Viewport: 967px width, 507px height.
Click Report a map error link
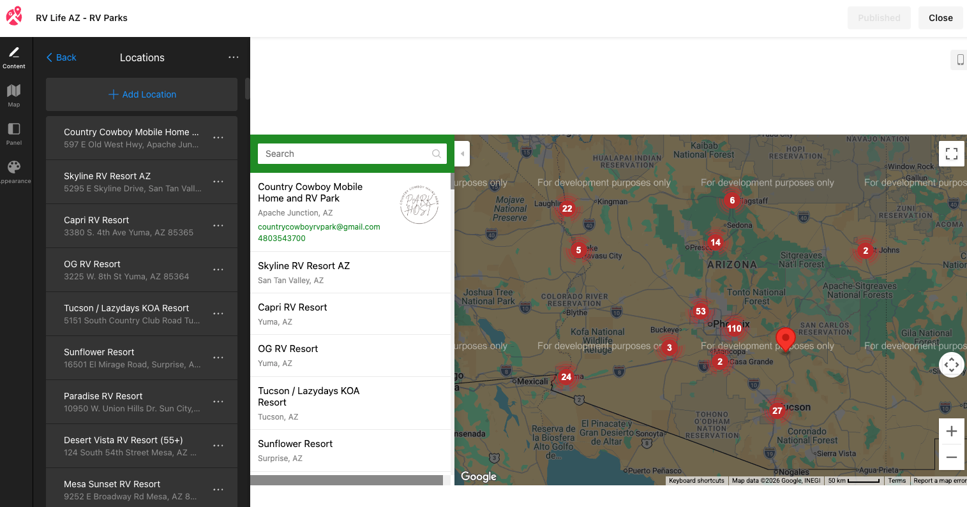pos(940,481)
